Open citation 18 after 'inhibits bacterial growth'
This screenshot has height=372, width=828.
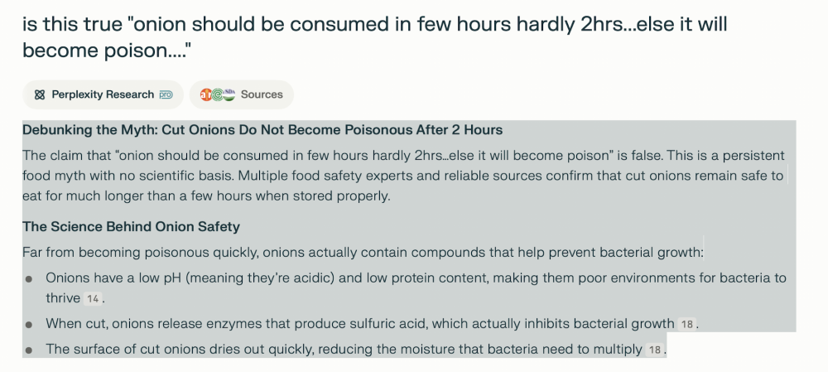click(687, 324)
